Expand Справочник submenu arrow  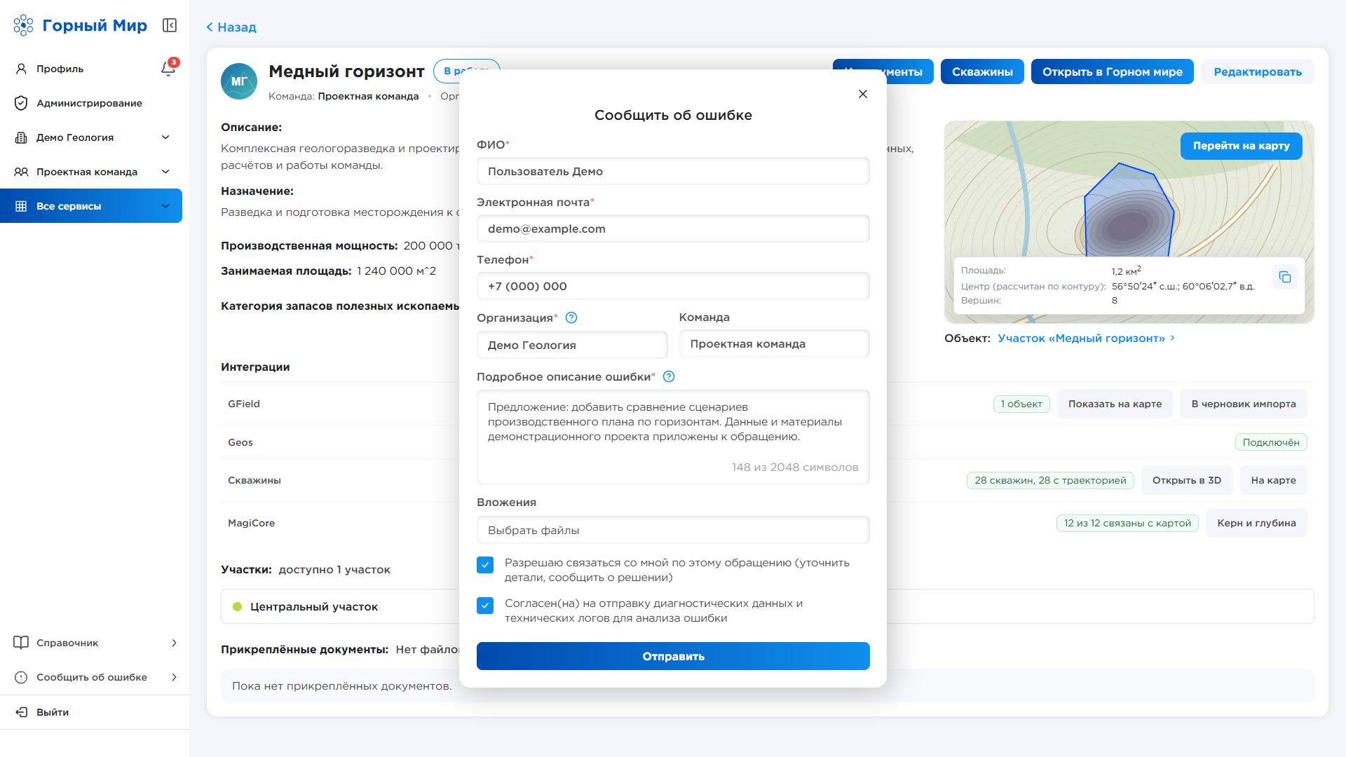click(174, 643)
